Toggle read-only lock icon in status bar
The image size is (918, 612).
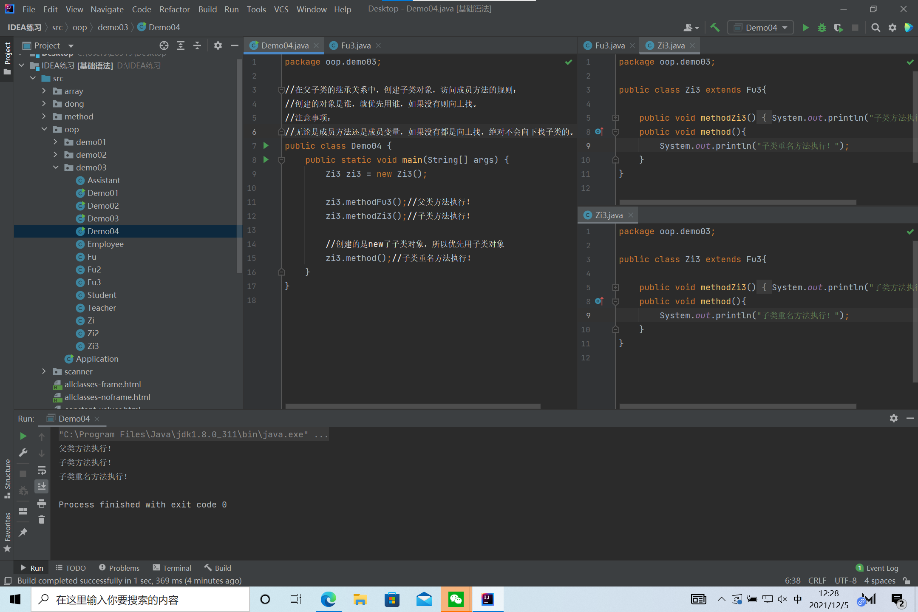[x=907, y=581]
